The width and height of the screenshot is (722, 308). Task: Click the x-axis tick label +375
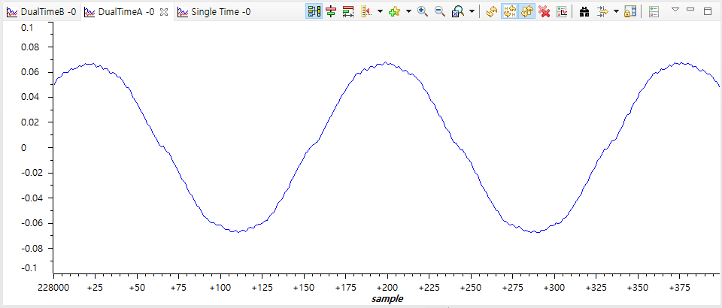pyautogui.click(x=679, y=288)
